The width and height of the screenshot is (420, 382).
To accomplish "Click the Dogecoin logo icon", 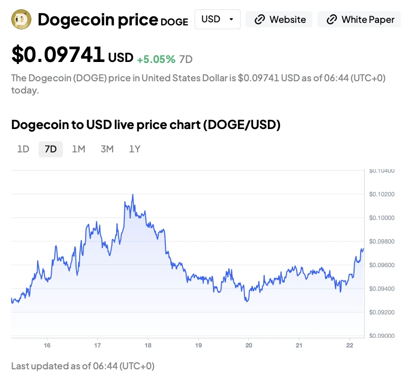I will pos(21,20).
